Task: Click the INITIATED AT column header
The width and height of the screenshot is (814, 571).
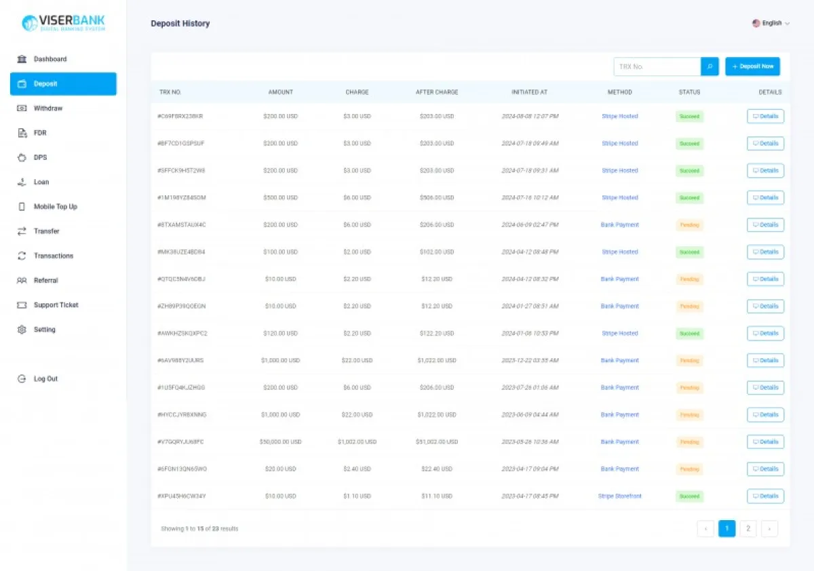Action: 530,92
